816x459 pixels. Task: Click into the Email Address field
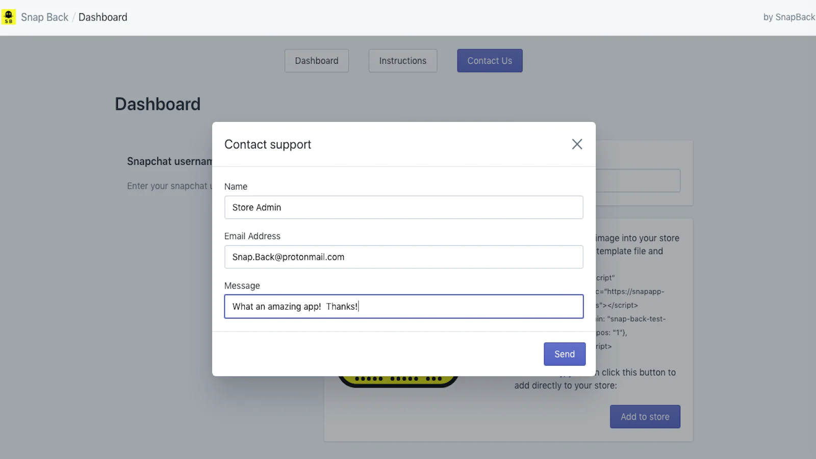404,257
